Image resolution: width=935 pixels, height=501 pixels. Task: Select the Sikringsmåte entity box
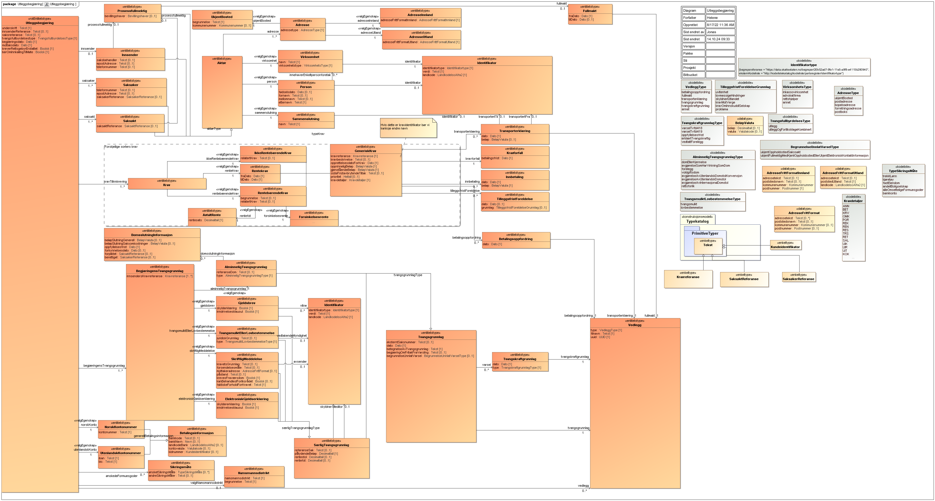pos(181,470)
